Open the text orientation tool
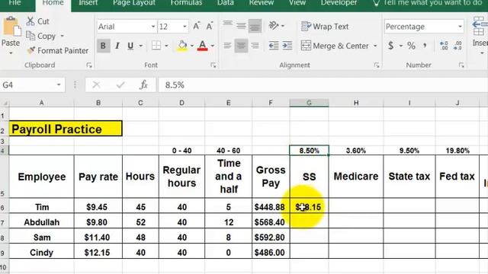Screen dimensions: 488x274 pyautogui.click(x=274, y=25)
